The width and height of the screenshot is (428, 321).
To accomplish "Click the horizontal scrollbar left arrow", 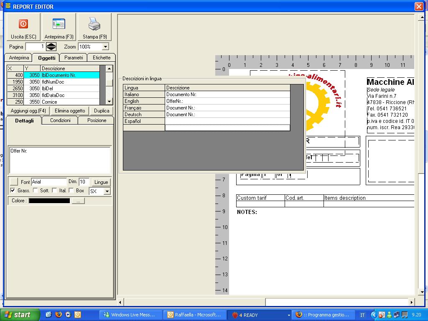I will (x=120, y=302).
